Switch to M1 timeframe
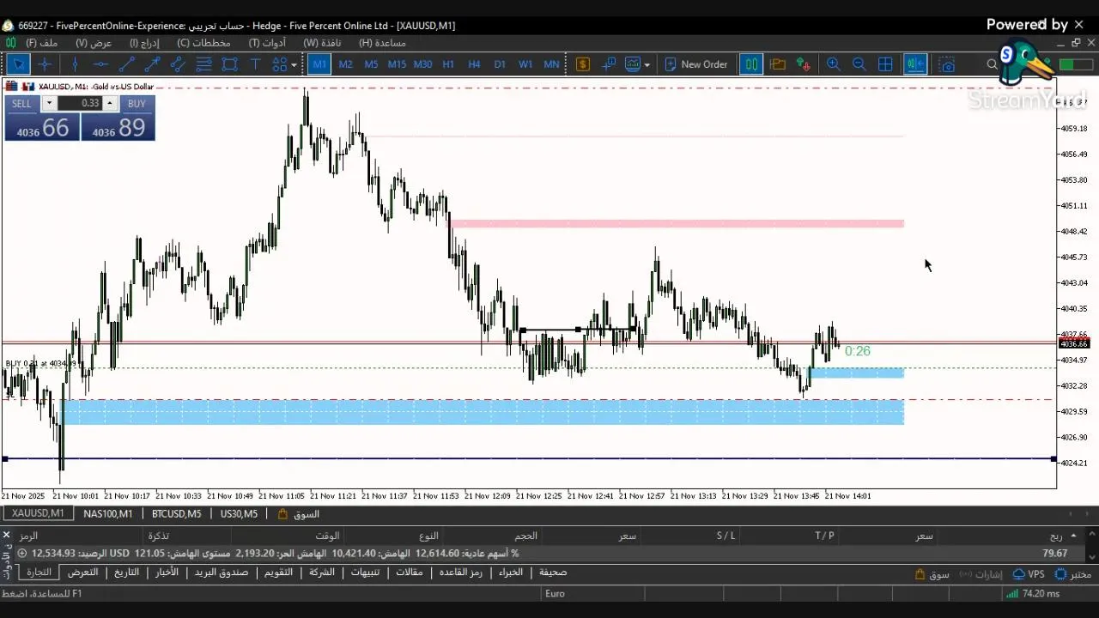This screenshot has width=1099, height=618. [319, 64]
